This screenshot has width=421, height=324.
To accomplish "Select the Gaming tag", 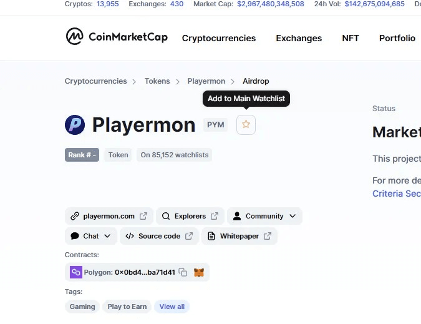I will pos(82,307).
